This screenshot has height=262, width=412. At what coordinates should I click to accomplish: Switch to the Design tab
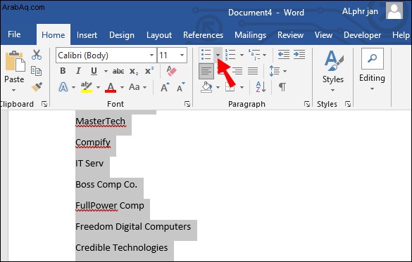click(122, 35)
